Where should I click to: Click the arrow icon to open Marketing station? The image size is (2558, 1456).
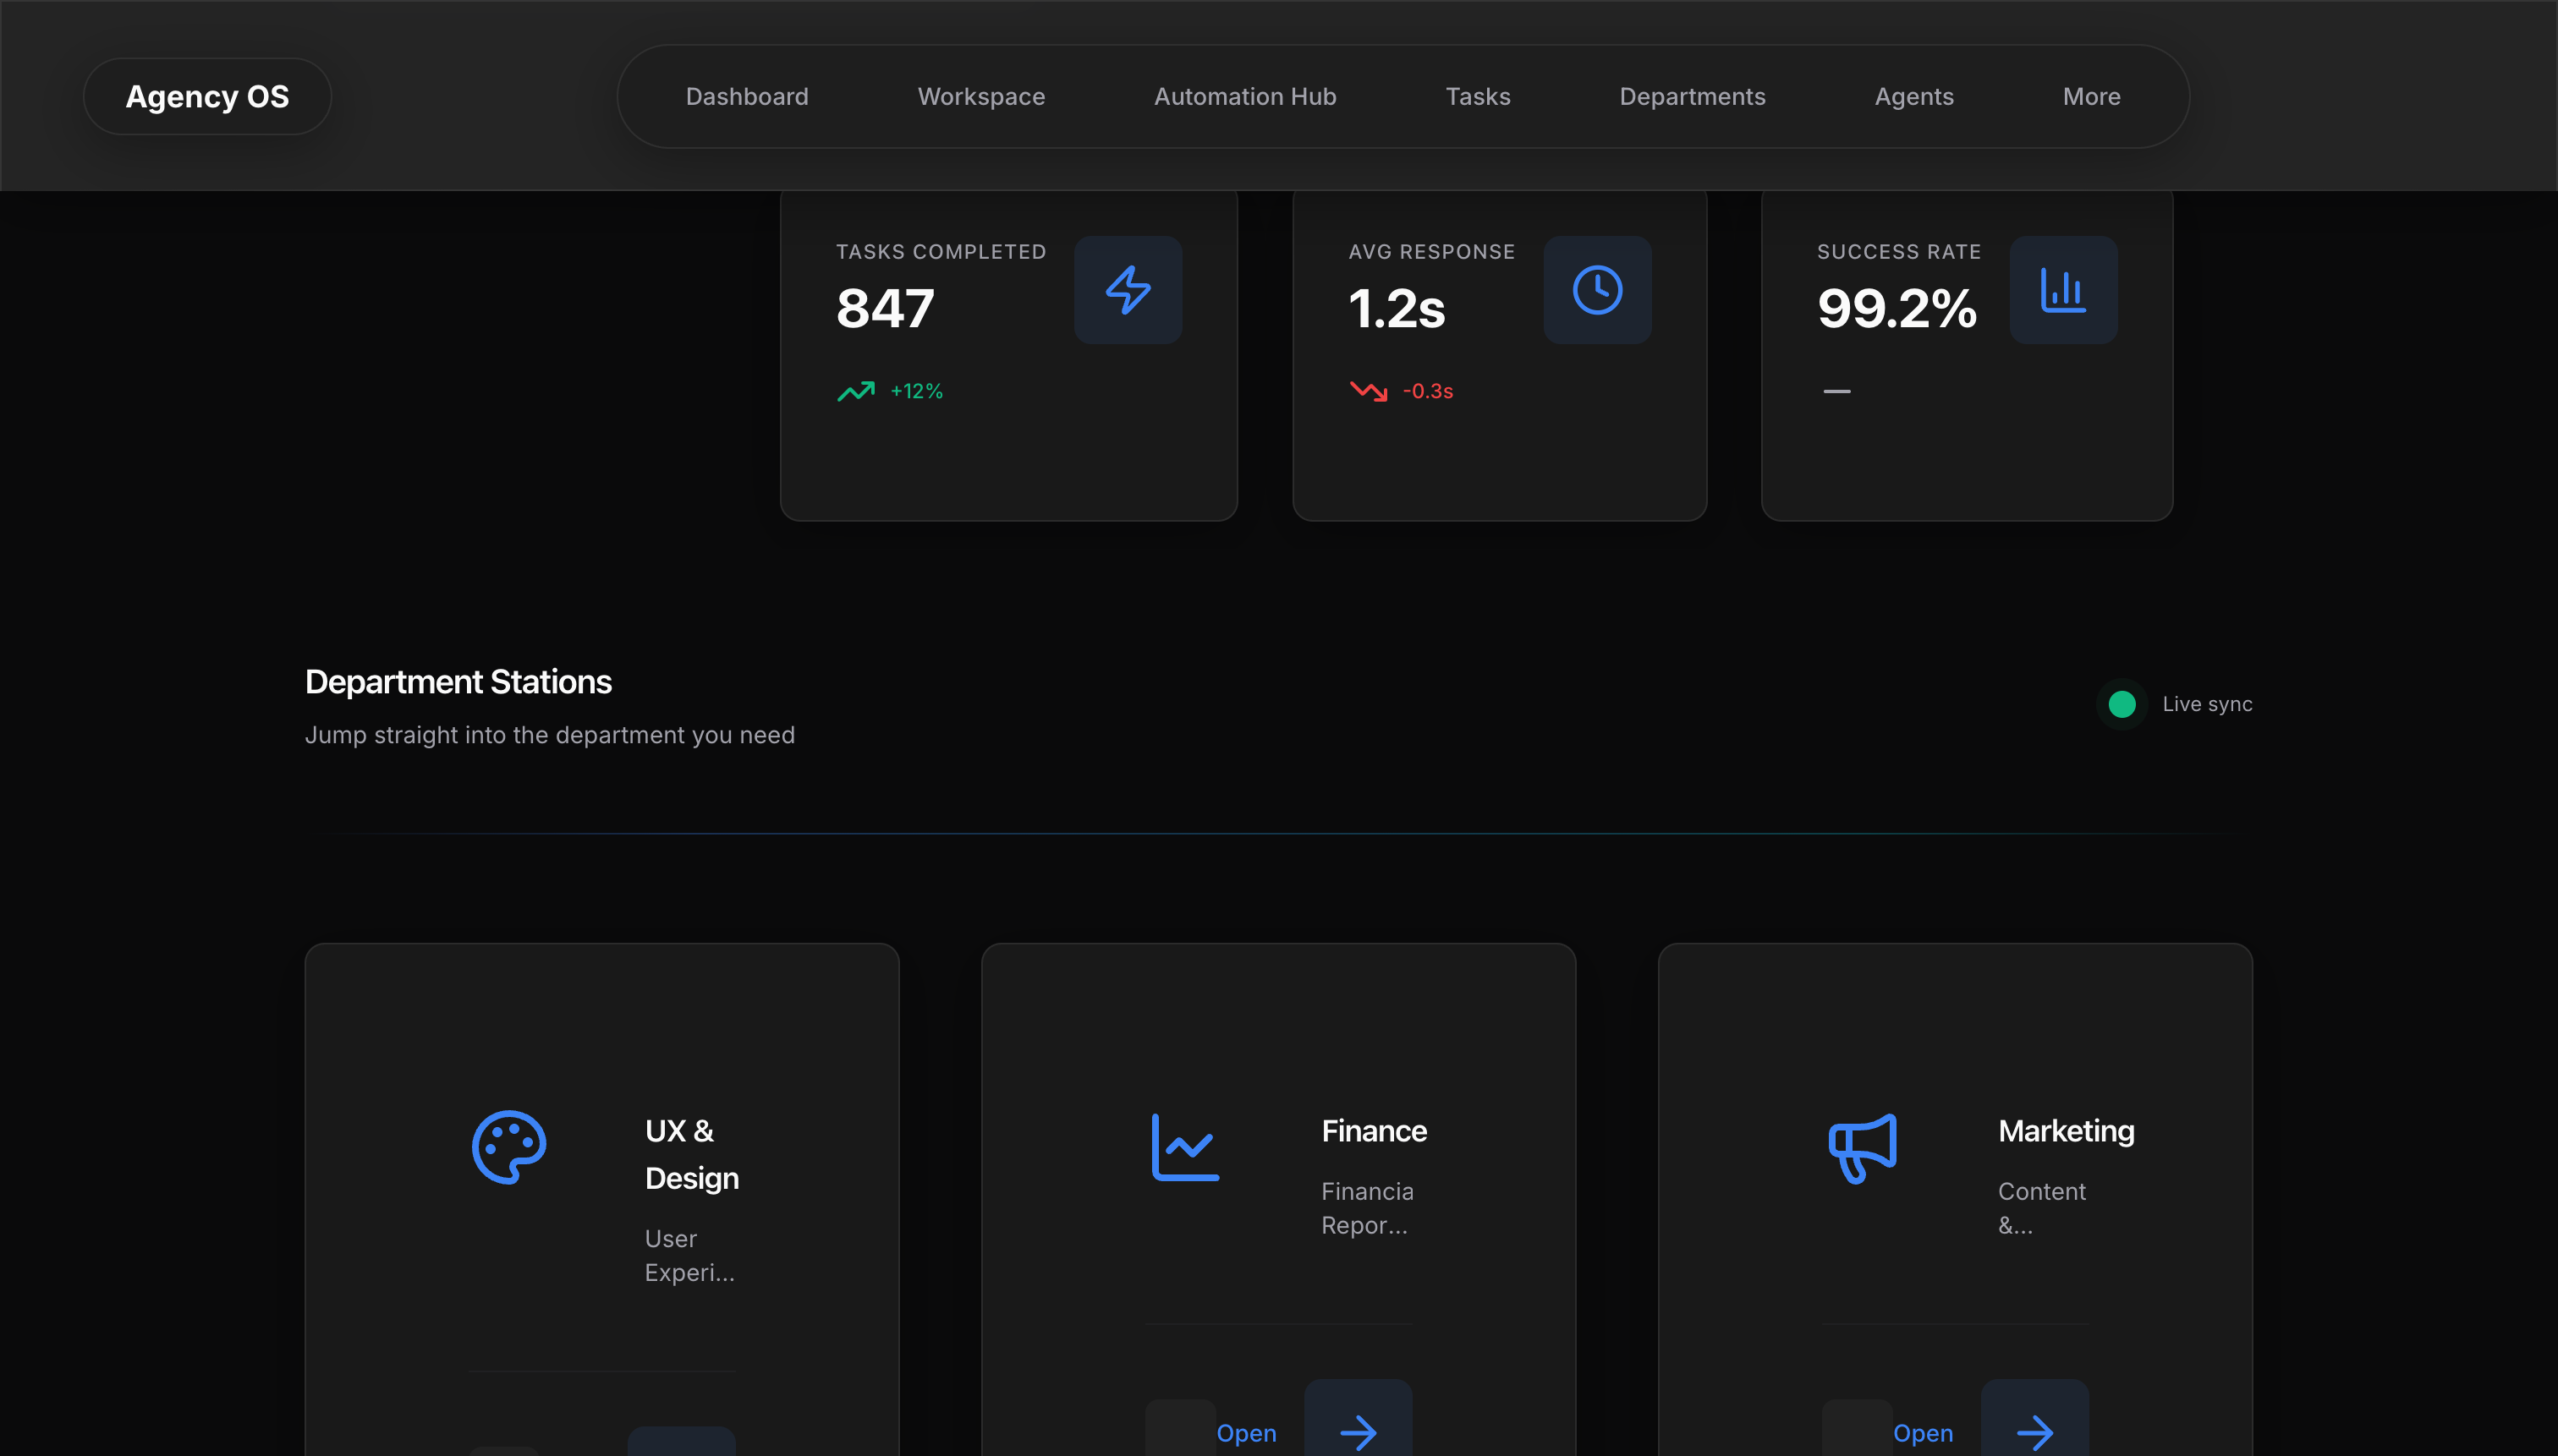pyautogui.click(x=2034, y=1432)
